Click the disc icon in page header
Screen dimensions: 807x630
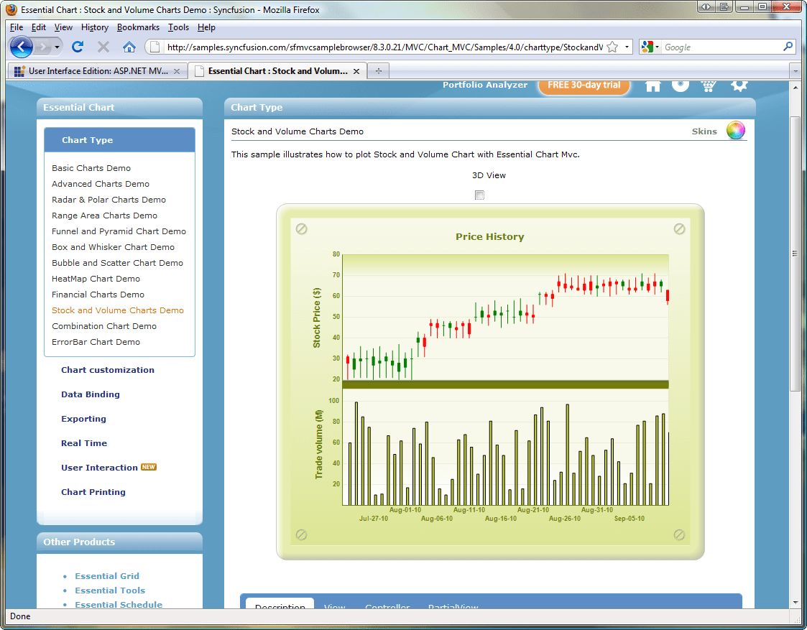pyautogui.click(x=681, y=85)
